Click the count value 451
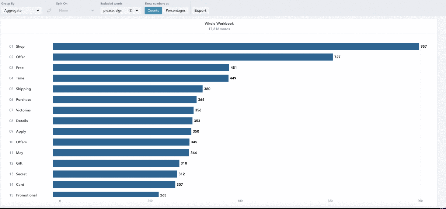 [x=234, y=68]
